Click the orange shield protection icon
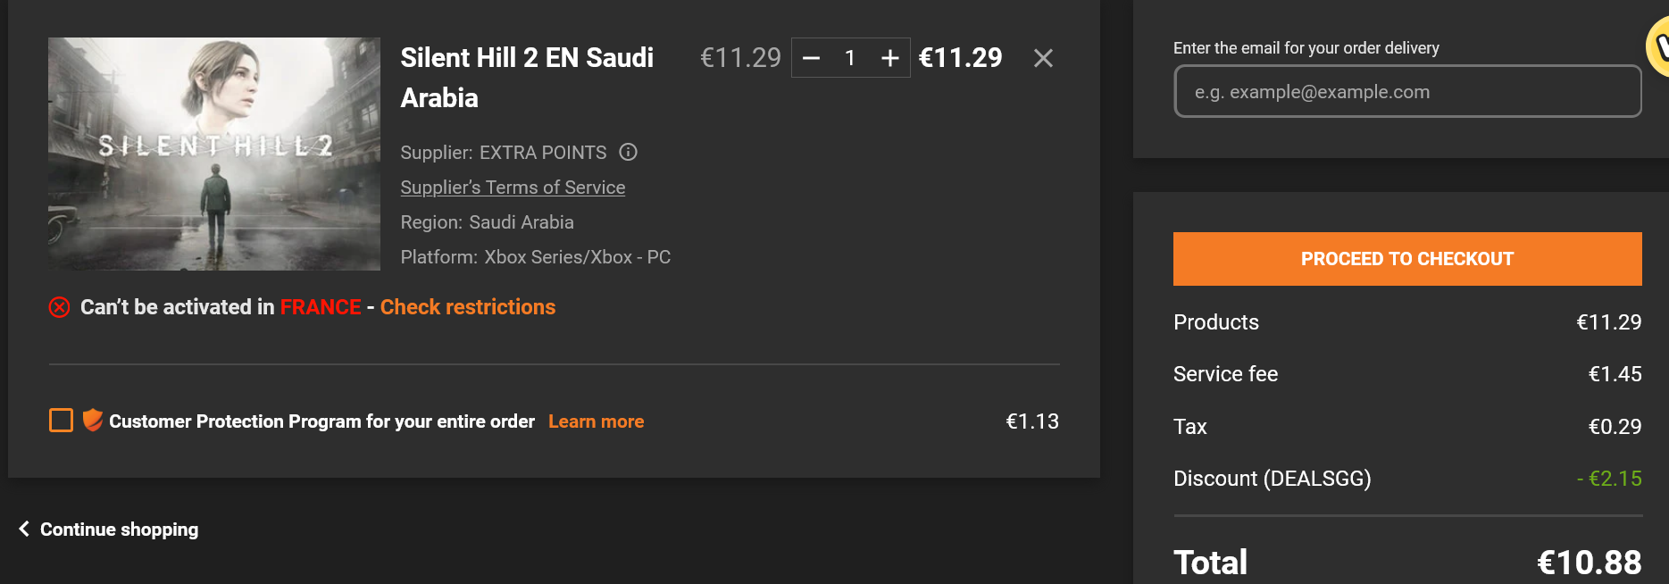 [x=92, y=420]
